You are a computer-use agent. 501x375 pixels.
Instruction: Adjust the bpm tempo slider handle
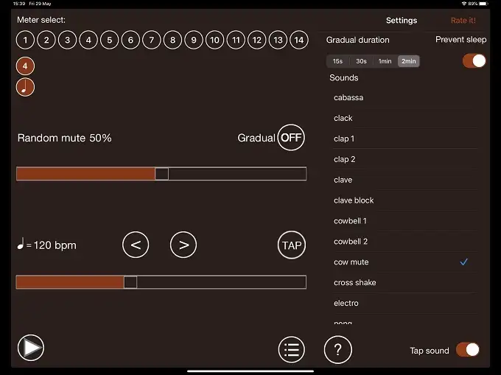[x=130, y=282]
